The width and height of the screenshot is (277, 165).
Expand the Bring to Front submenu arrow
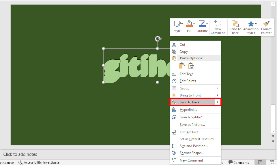(x=218, y=95)
